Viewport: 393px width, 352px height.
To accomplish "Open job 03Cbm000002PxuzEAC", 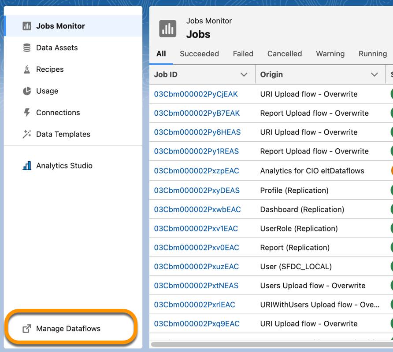I will pyautogui.click(x=196, y=267).
